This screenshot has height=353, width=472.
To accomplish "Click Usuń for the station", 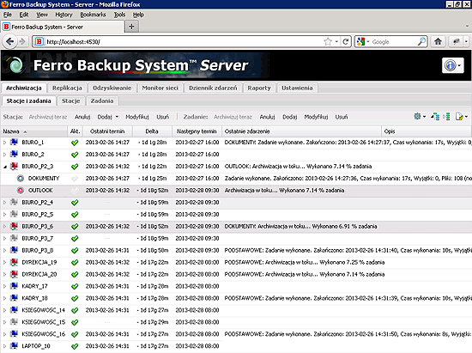I will pos(162,117).
